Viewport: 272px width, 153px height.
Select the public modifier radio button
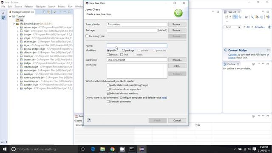[x=108, y=50]
